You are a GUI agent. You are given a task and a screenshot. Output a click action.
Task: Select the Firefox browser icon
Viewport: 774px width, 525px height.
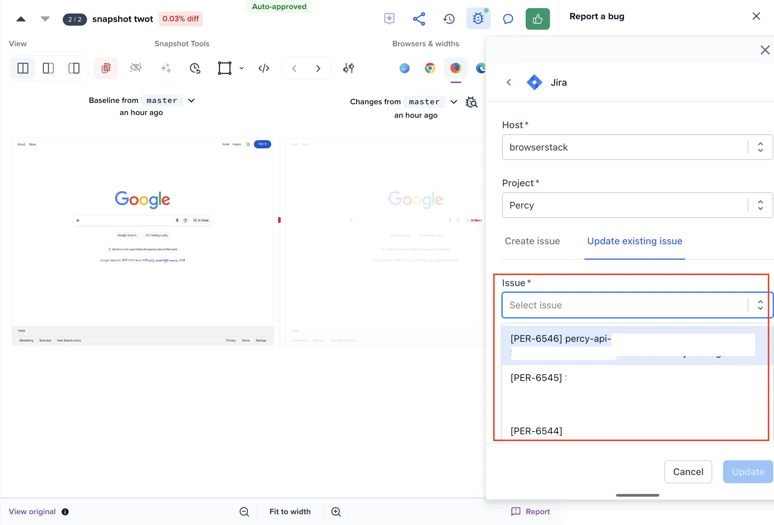tap(455, 68)
